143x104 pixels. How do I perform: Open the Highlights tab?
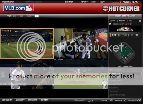coord(7,100)
